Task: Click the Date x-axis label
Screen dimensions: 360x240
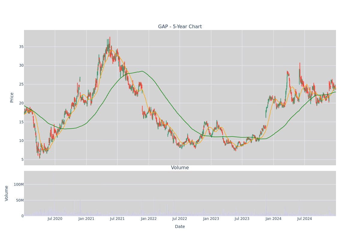Action: click(180, 226)
